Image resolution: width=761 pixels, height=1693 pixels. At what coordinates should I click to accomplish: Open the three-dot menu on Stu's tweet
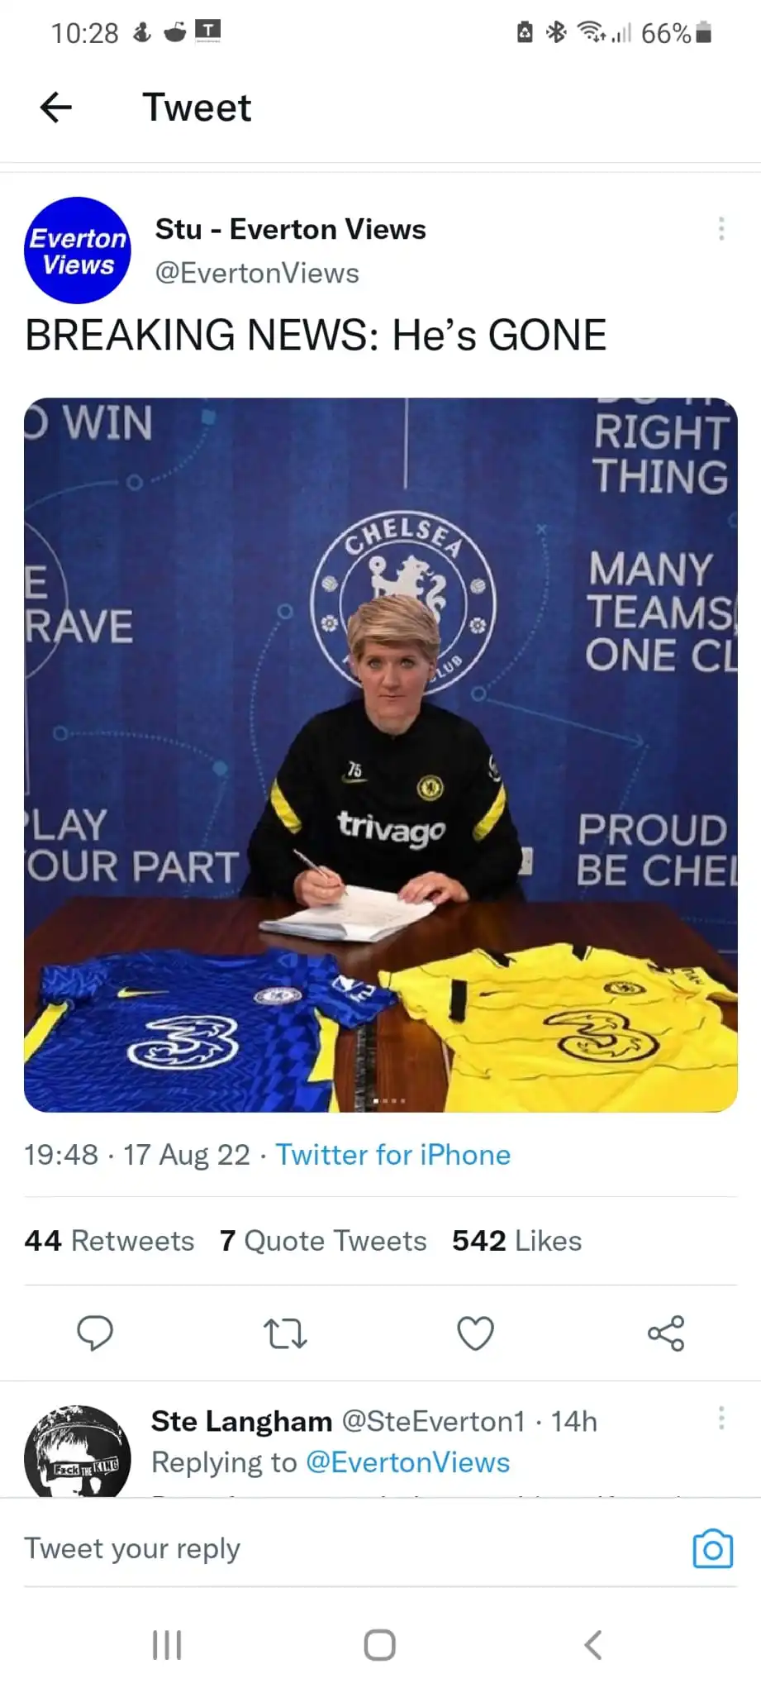pyautogui.click(x=721, y=228)
